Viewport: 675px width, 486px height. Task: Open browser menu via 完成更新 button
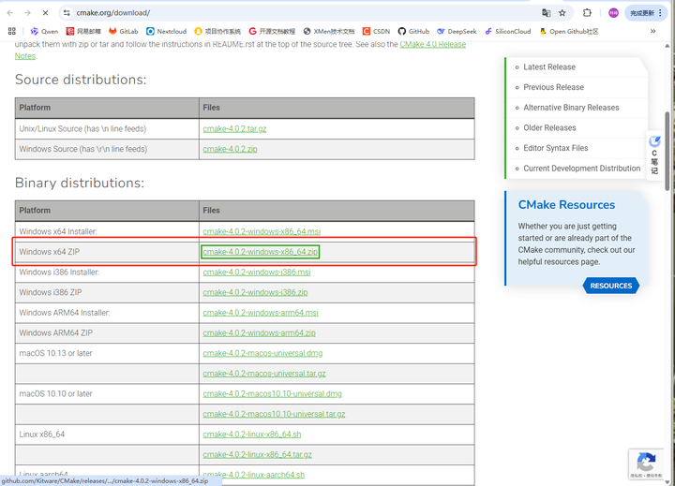tap(646, 13)
